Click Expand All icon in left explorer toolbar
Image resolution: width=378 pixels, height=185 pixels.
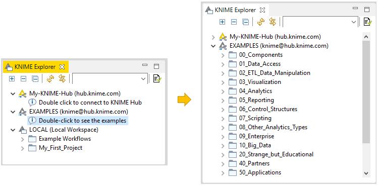point(12,79)
